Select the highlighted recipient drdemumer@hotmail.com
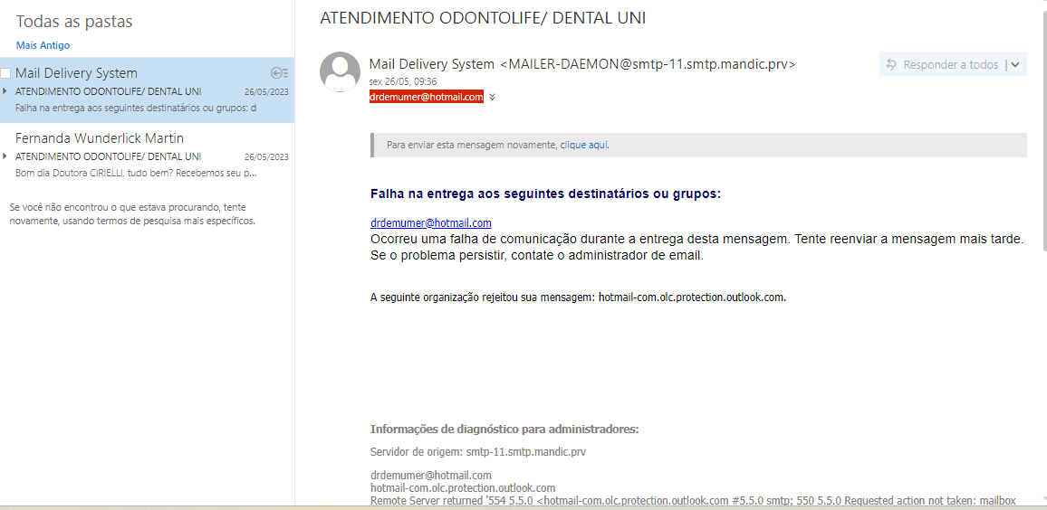The height and width of the screenshot is (510, 1047). (426, 97)
